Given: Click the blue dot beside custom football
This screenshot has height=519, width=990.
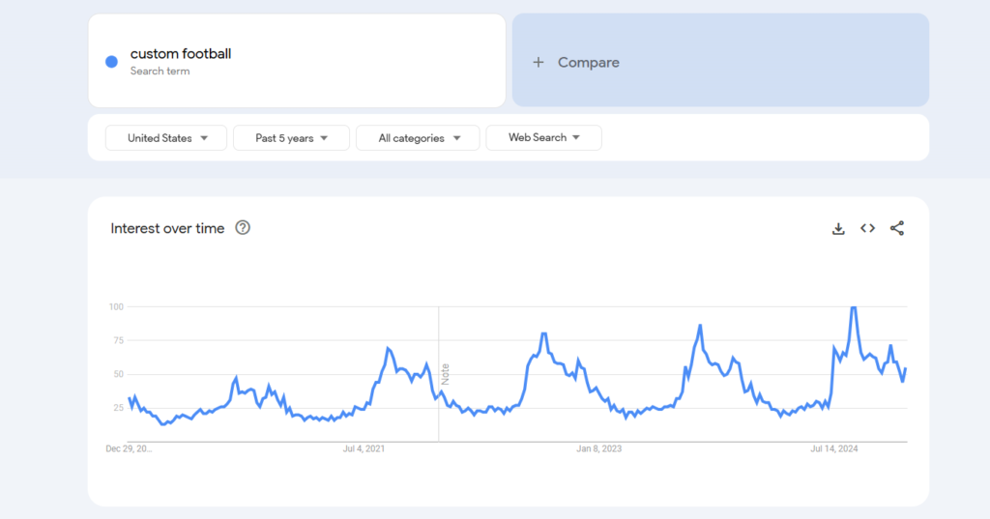Looking at the screenshot, I should click(111, 62).
